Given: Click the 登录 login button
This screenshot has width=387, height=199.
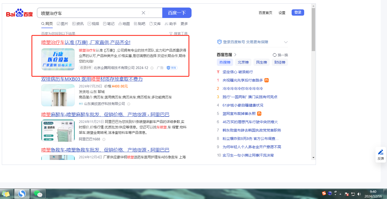Looking at the screenshot, I should (x=298, y=13).
